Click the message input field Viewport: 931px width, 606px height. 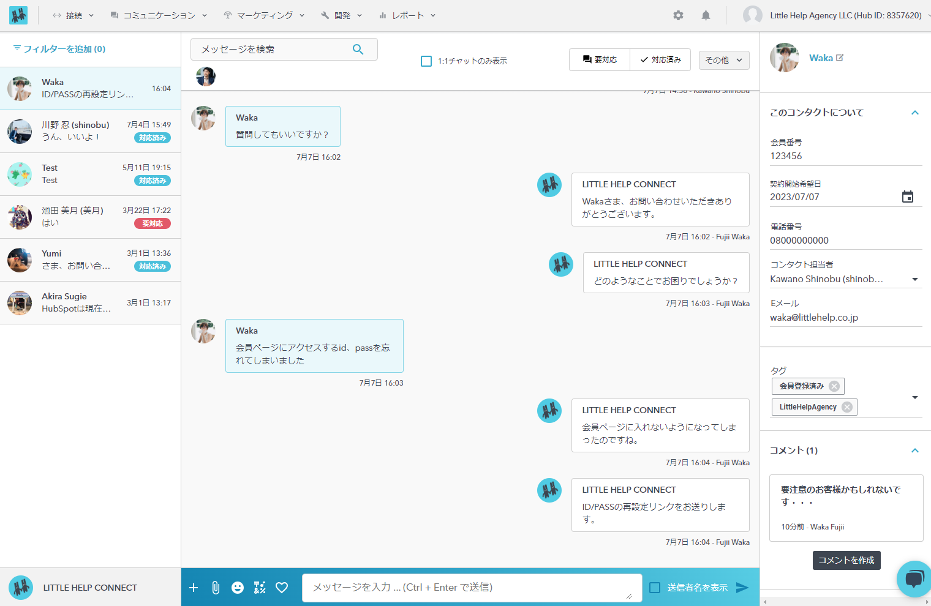[x=472, y=588]
